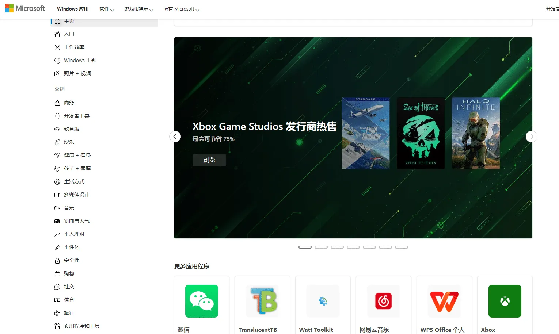Click the 体育 category icon
Viewport: 559px width, 334px height.
(x=57, y=300)
